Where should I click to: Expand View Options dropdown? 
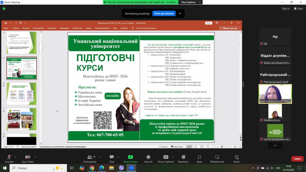coord(191,2)
